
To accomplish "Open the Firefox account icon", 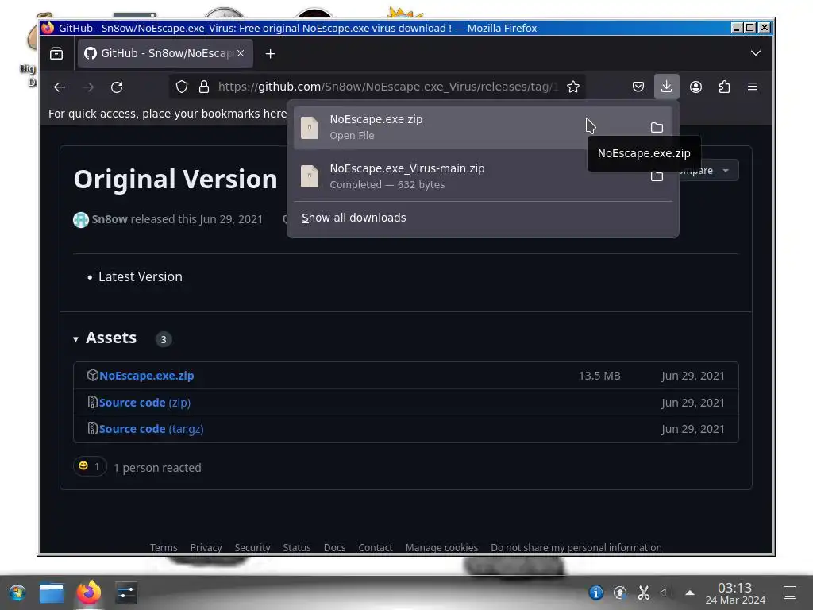I will [x=695, y=87].
